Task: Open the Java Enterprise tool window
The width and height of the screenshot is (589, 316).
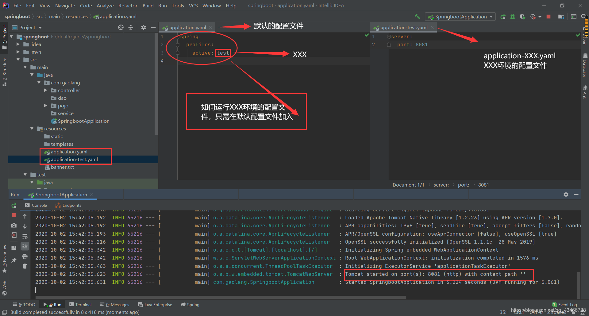Action: tap(155, 305)
